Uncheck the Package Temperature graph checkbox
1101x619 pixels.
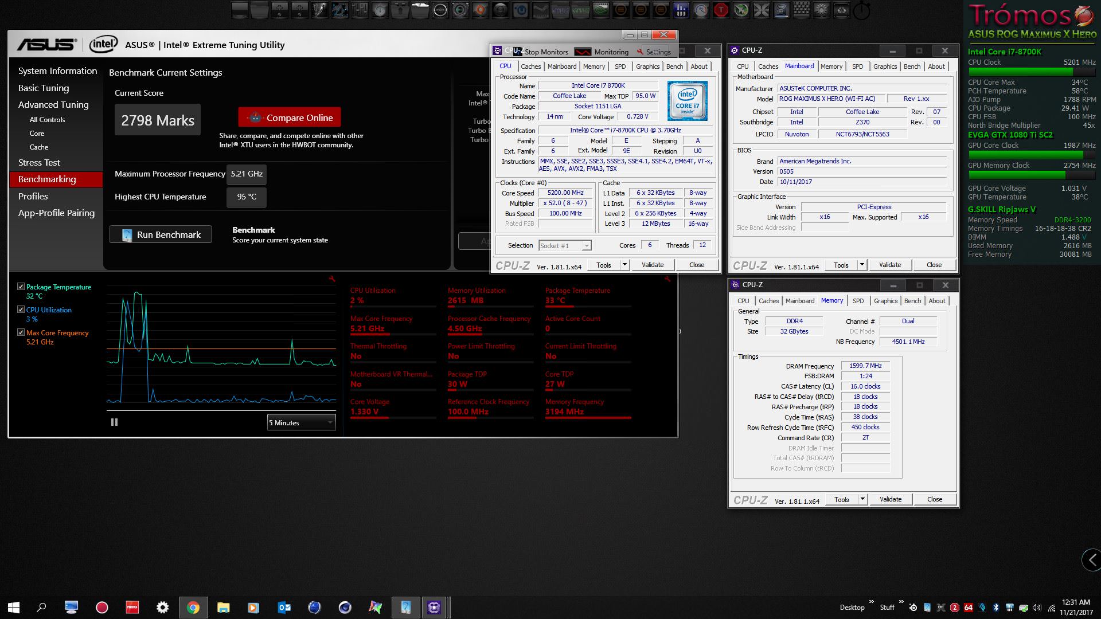(21, 287)
